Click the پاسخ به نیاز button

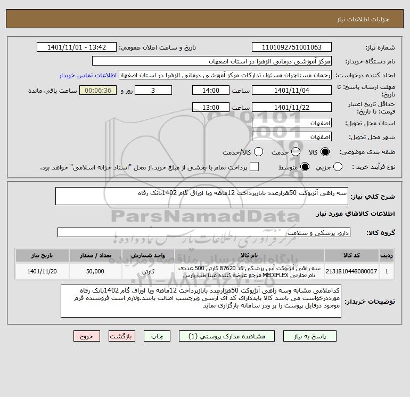click(309, 336)
